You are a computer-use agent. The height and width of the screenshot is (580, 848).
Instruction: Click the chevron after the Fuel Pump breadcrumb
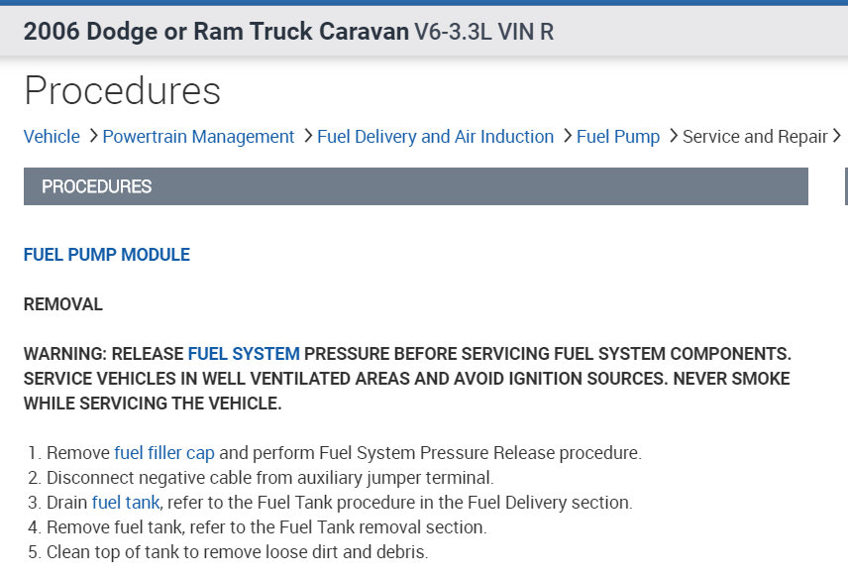(x=673, y=136)
